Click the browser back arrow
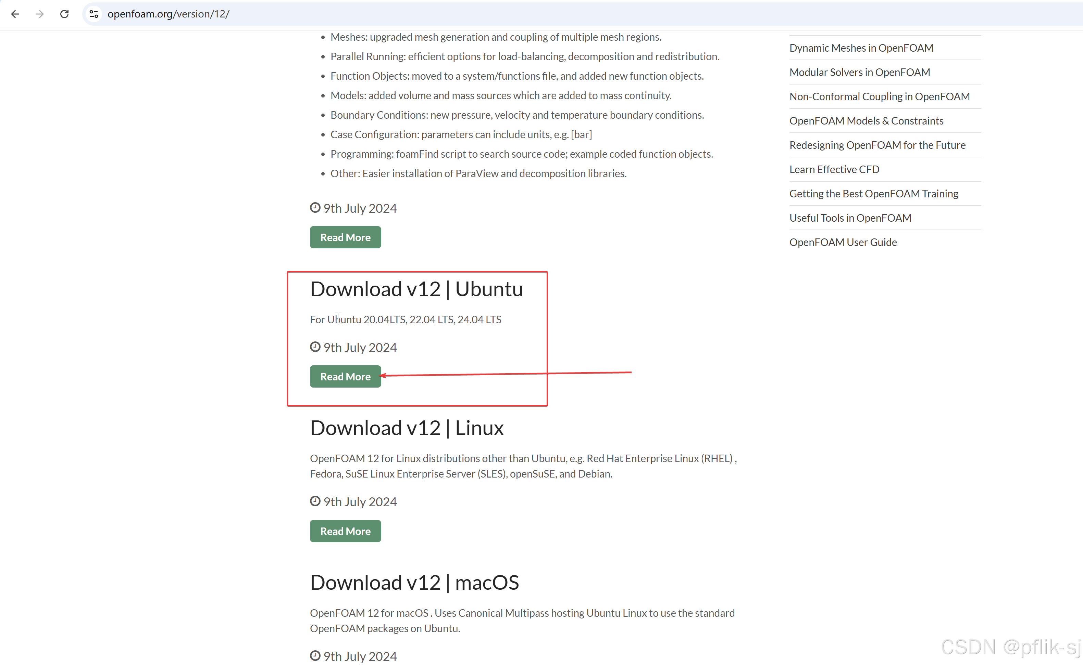 tap(15, 14)
